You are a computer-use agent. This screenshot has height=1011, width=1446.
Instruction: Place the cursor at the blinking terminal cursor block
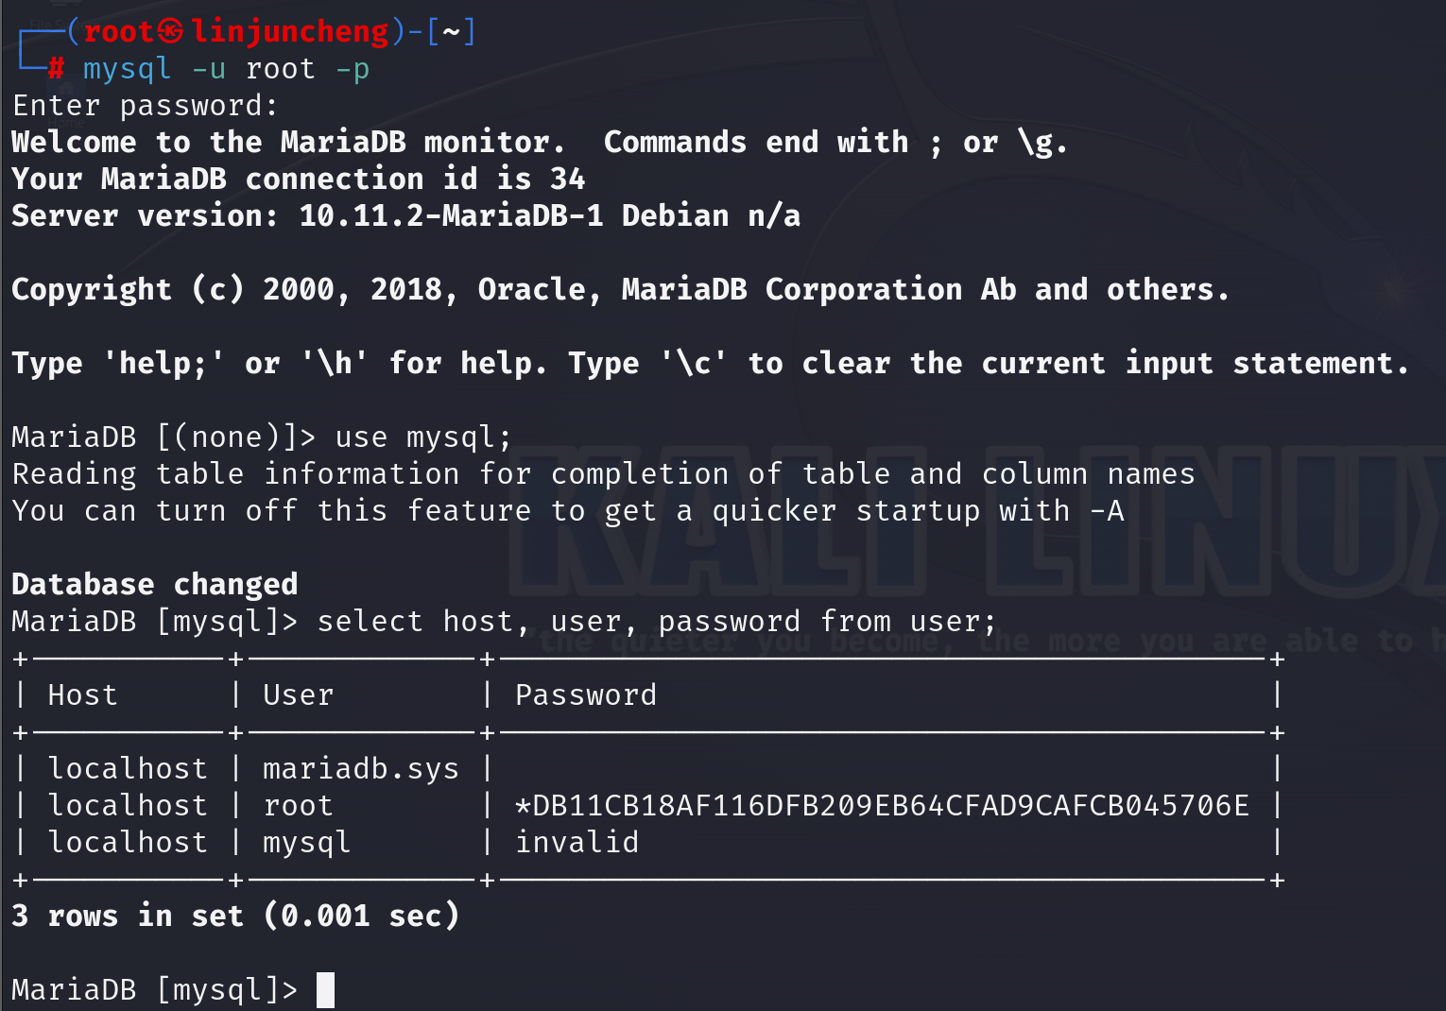pyautogui.click(x=325, y=990)
